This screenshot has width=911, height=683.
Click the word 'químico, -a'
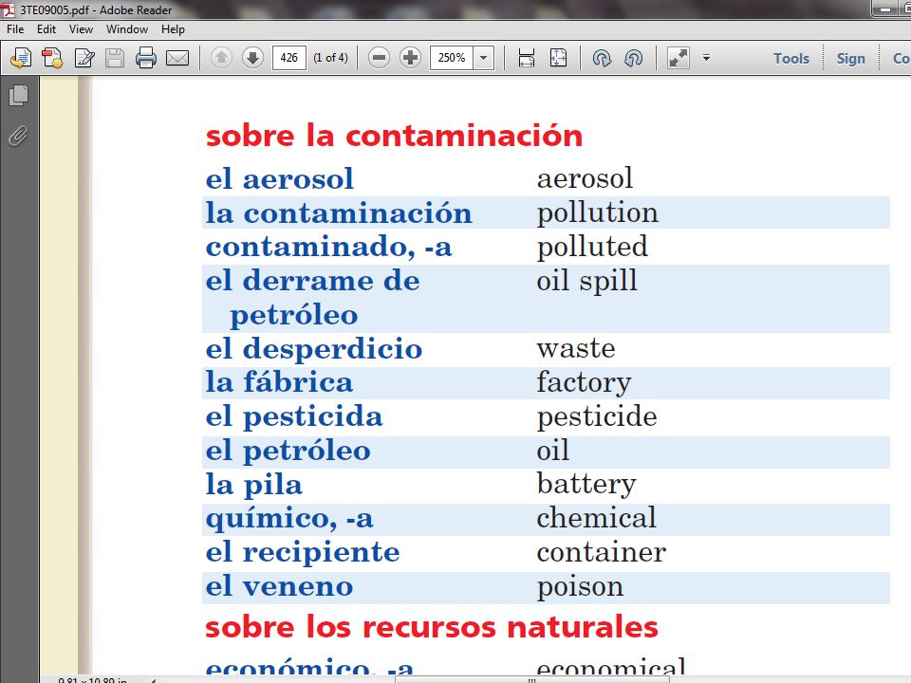click(x=289, y=519)
